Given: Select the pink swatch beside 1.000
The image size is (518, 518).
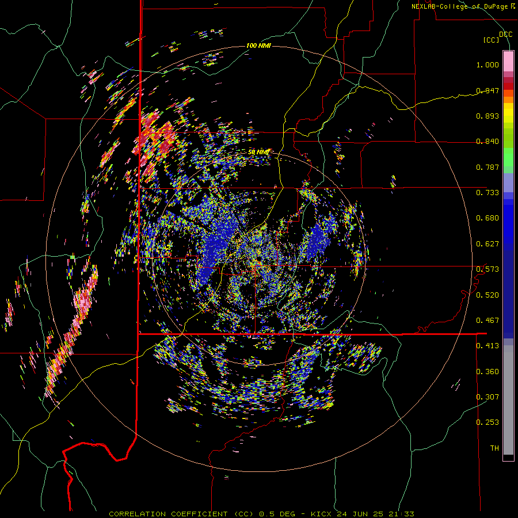Looking at the screenshot, I should pos(508,62).
